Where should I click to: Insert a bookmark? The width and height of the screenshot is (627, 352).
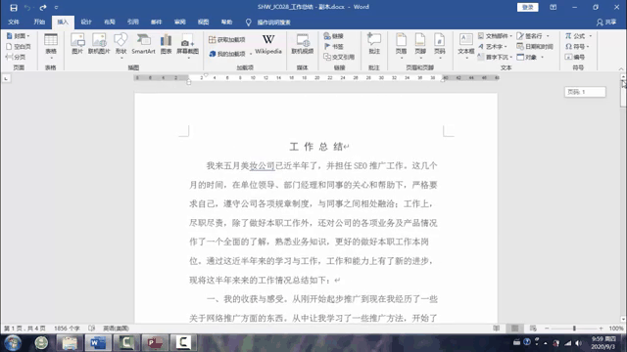(333, 46)
